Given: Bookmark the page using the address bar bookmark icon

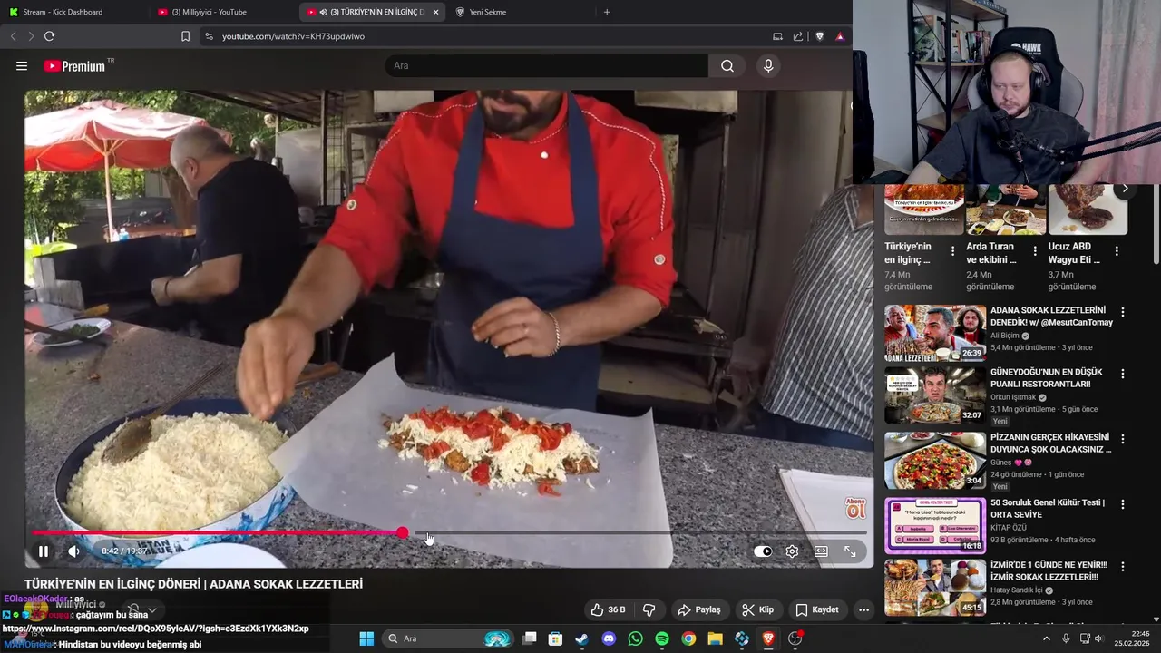Looking at the screenshot, I should pyautogui.click(x=185, y=36).
